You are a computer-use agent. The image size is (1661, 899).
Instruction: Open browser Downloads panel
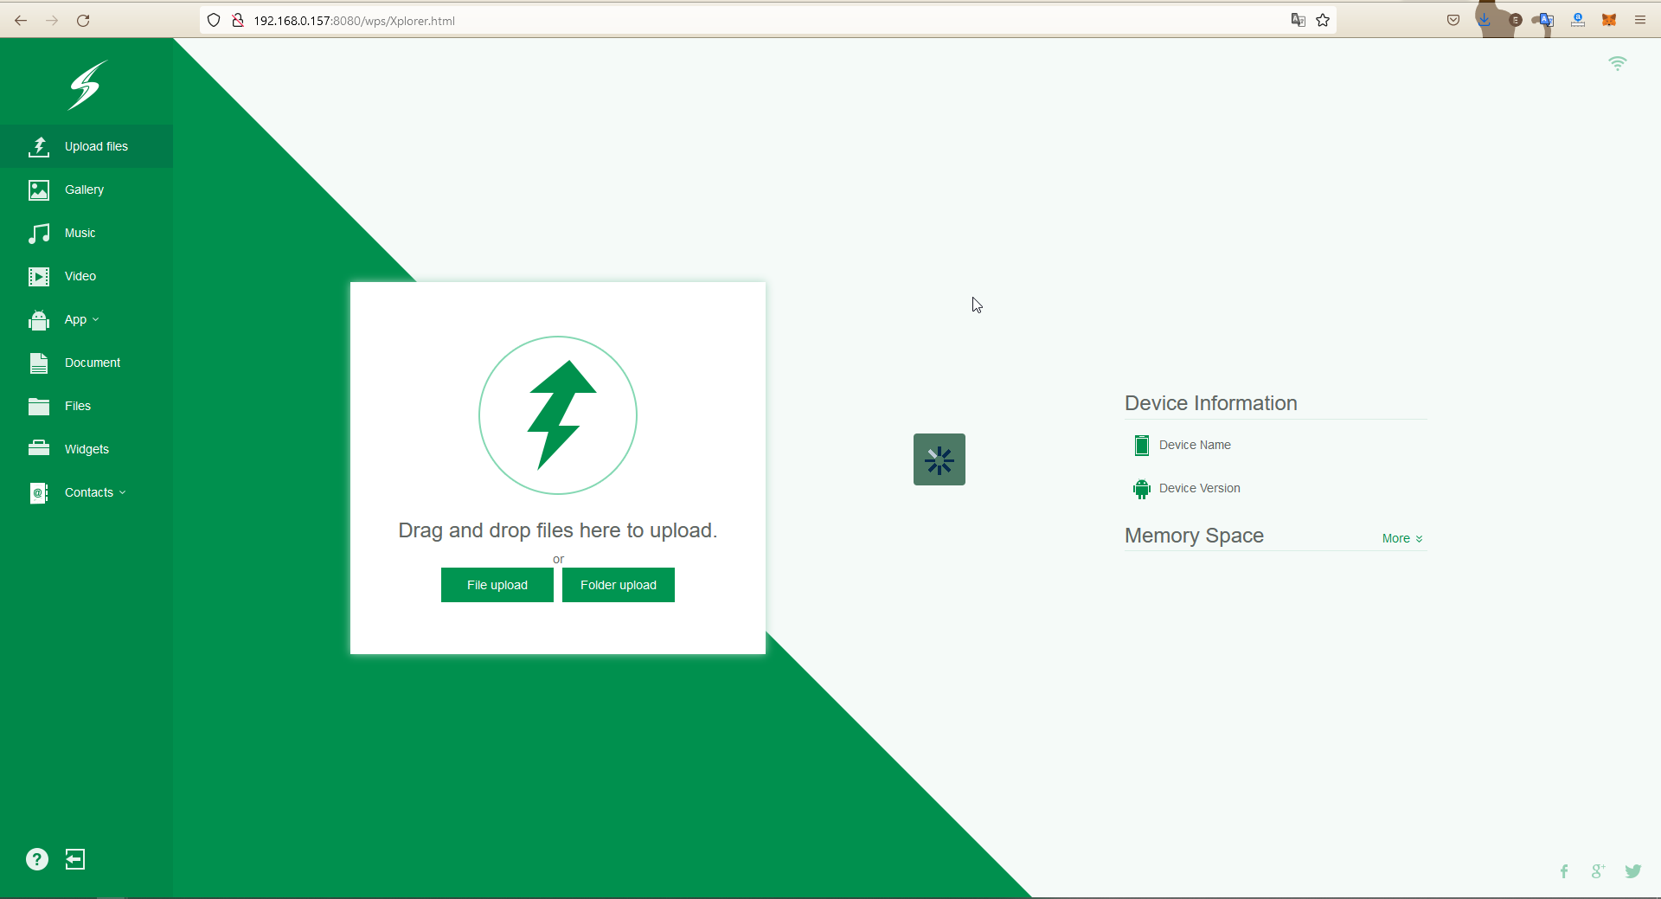pos(1485,20)
